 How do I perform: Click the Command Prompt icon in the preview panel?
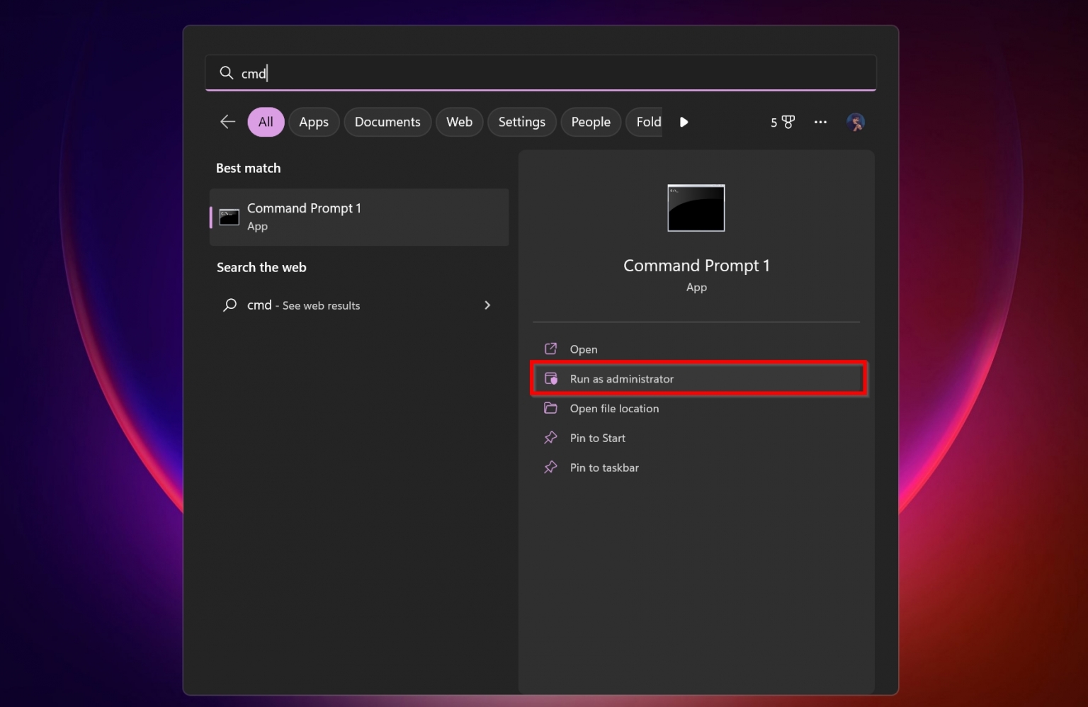(696, 208)
